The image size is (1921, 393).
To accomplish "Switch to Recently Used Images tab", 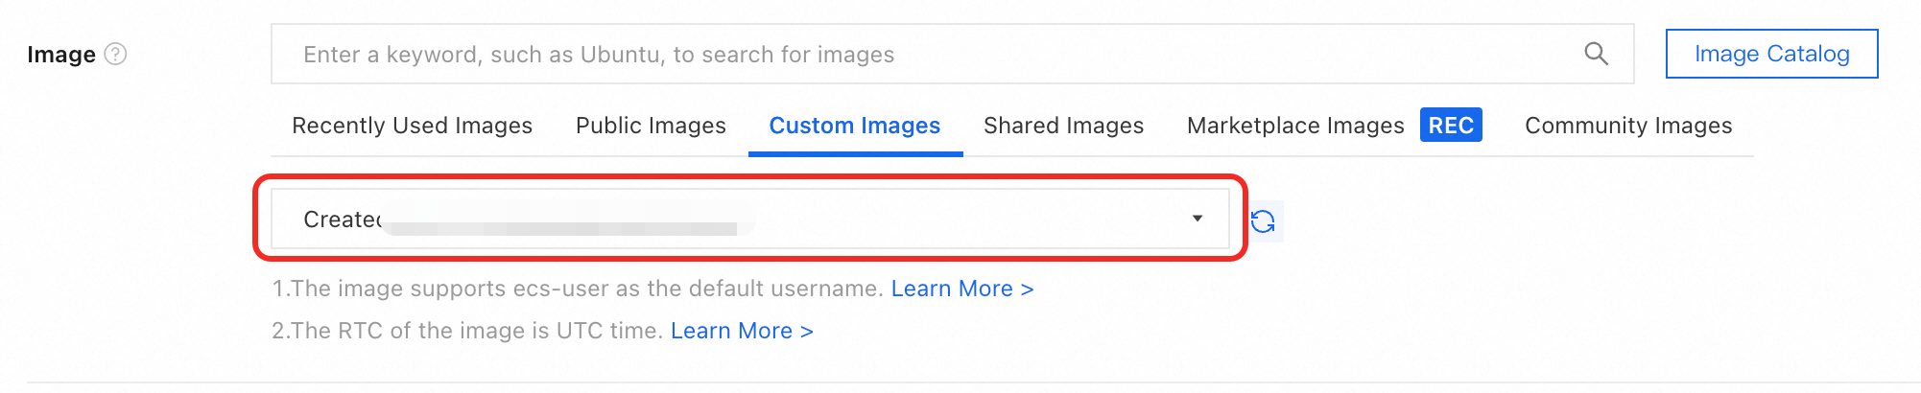I will tap(412, 126).
